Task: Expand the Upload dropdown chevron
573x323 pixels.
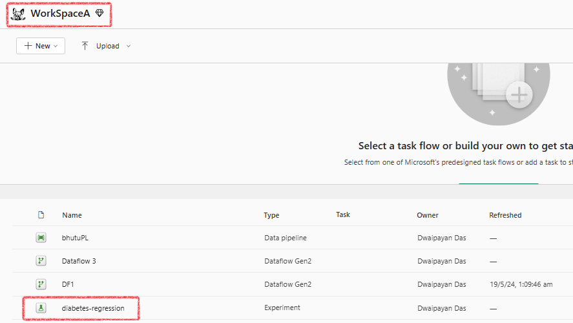Action: tap(129, 46)
